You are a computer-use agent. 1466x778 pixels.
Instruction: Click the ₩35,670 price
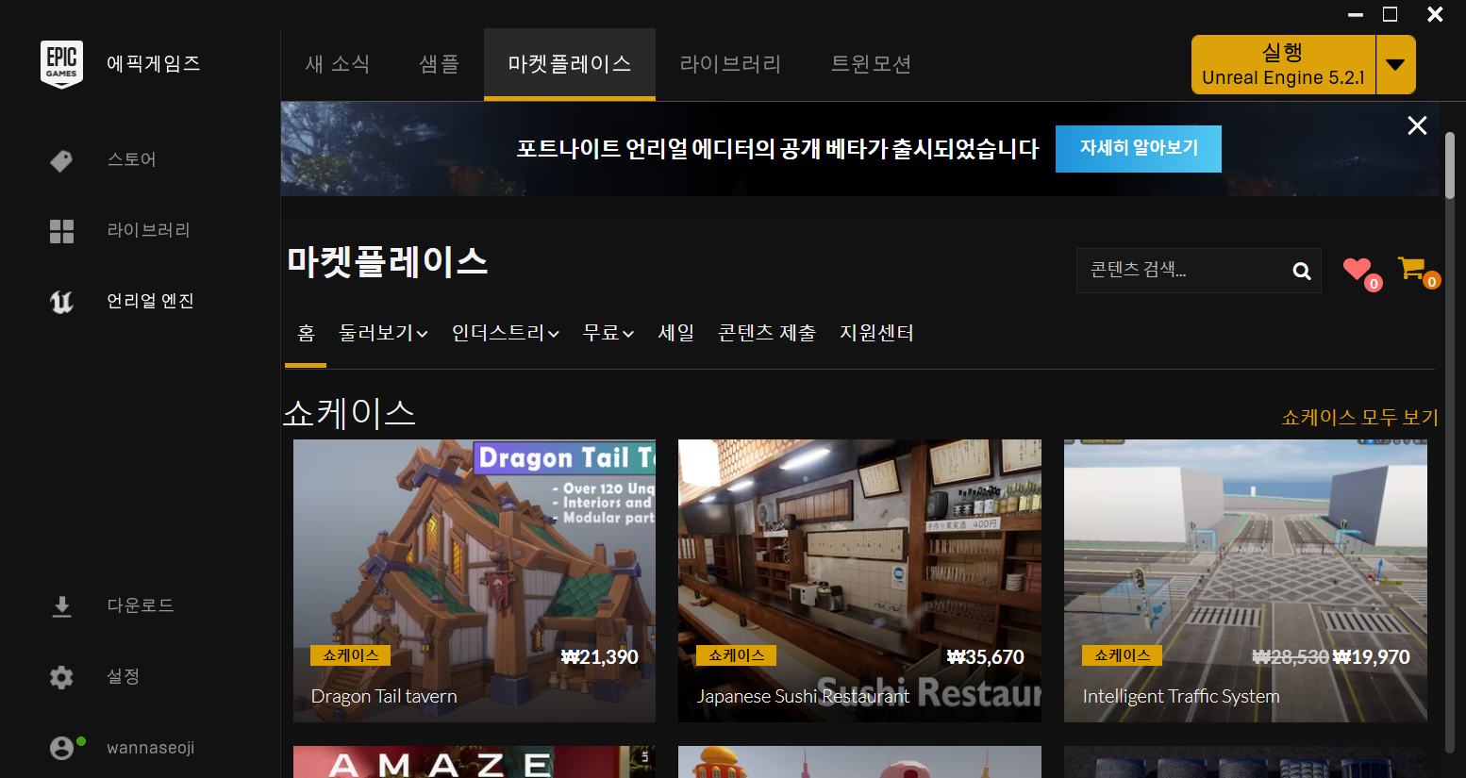(x=986, y=657)
